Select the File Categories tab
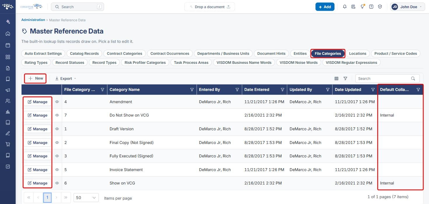 click(328, 54)
